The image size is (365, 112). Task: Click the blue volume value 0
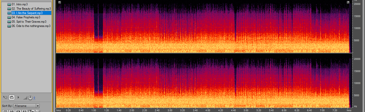(x=34, y=98)
